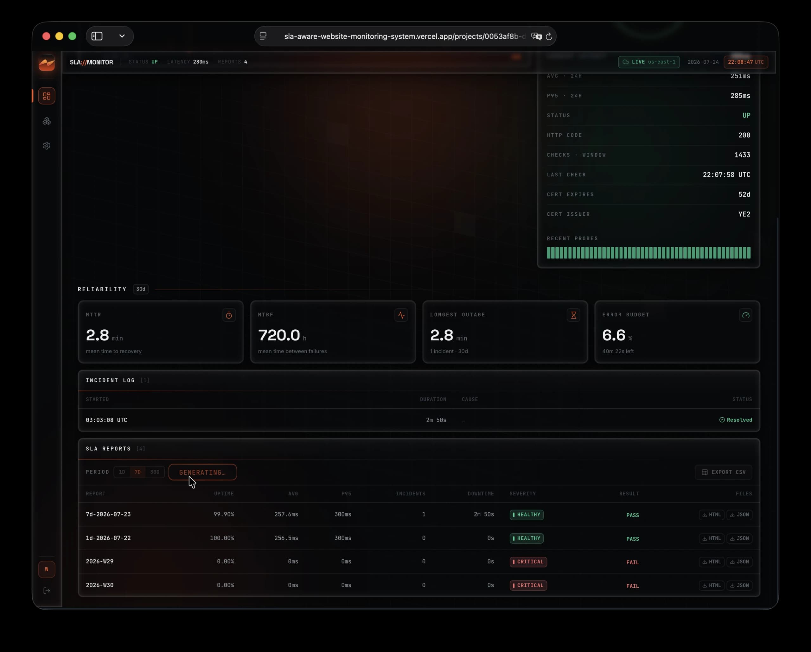811x652 pixels.
Task: Open settings gear in left sidebar
Action: click(x=47, y=146)
